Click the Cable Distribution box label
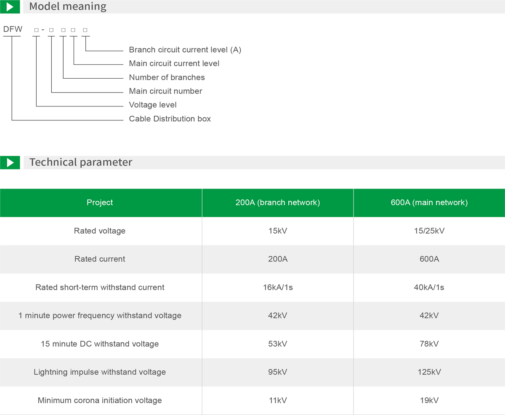 pyautogui.click(x=170, y=119)
